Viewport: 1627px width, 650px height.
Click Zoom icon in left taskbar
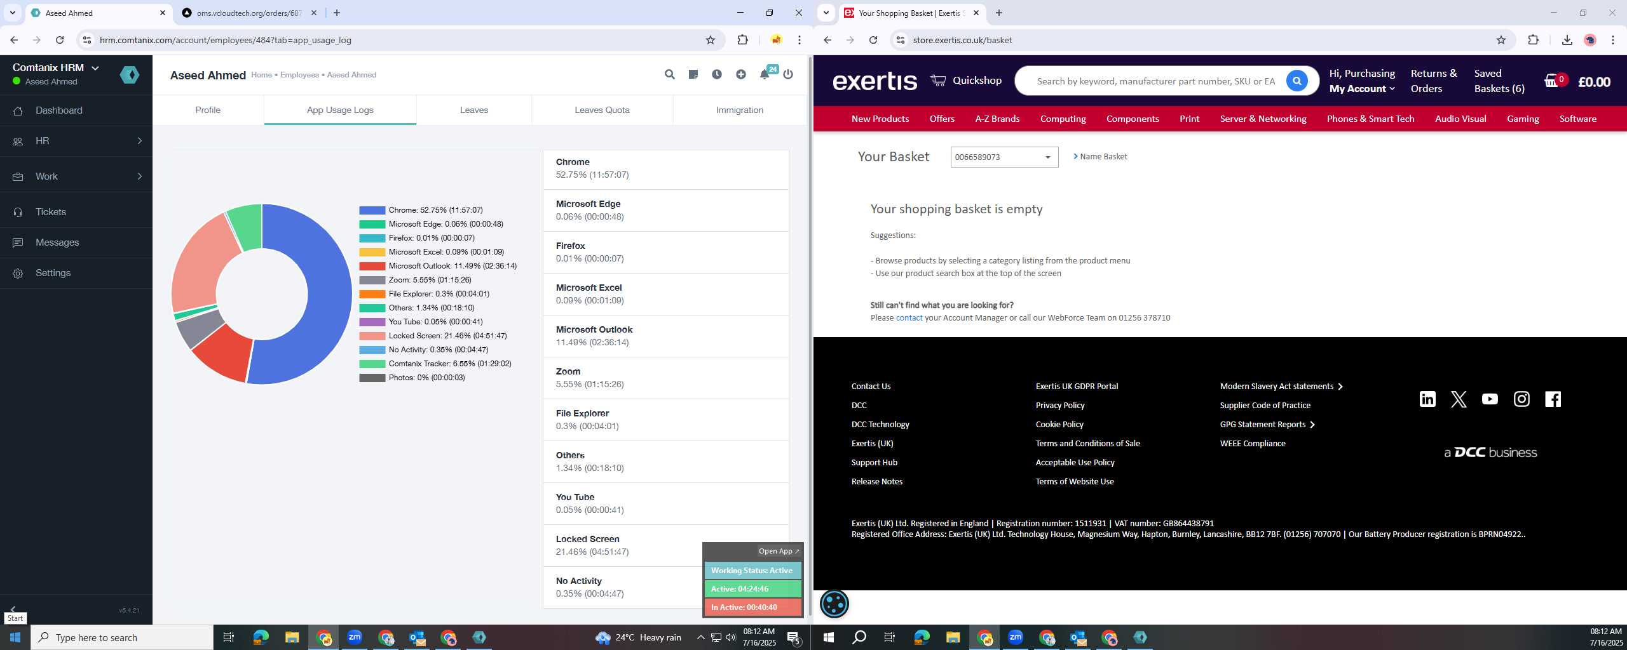(x=355, y=637)
